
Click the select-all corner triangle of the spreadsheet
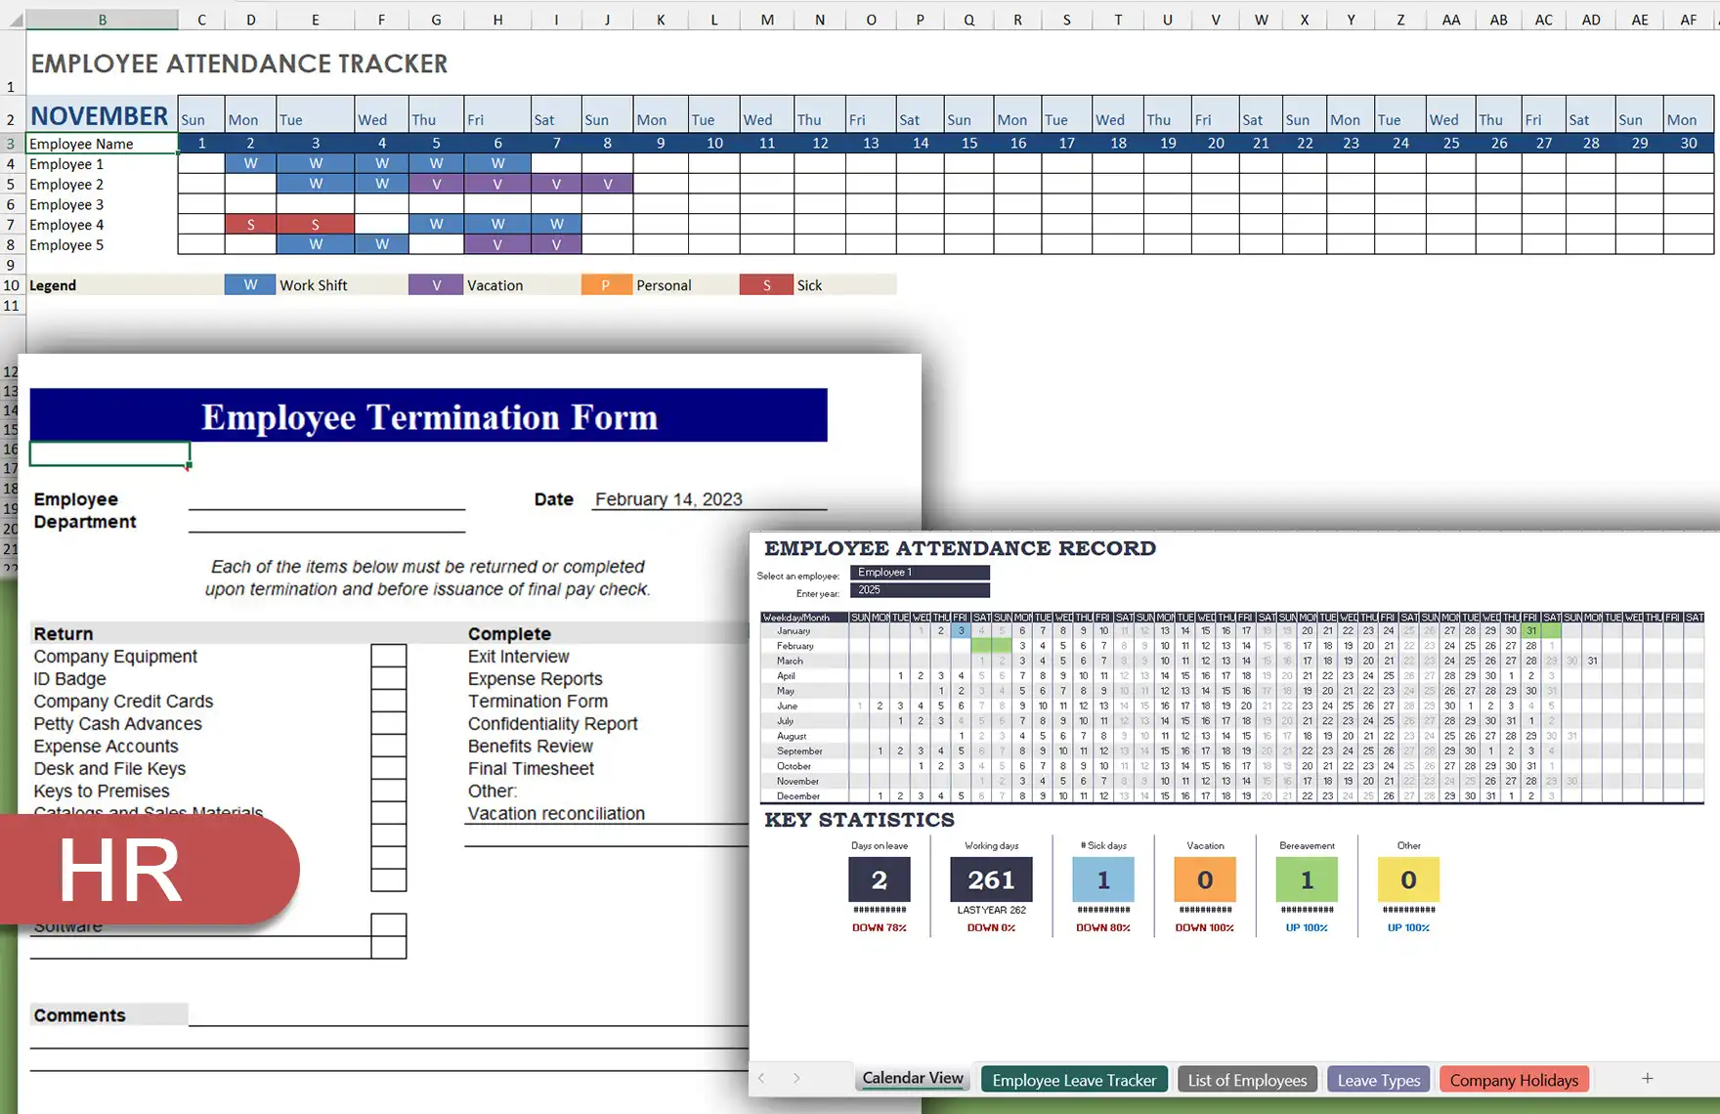15,20
